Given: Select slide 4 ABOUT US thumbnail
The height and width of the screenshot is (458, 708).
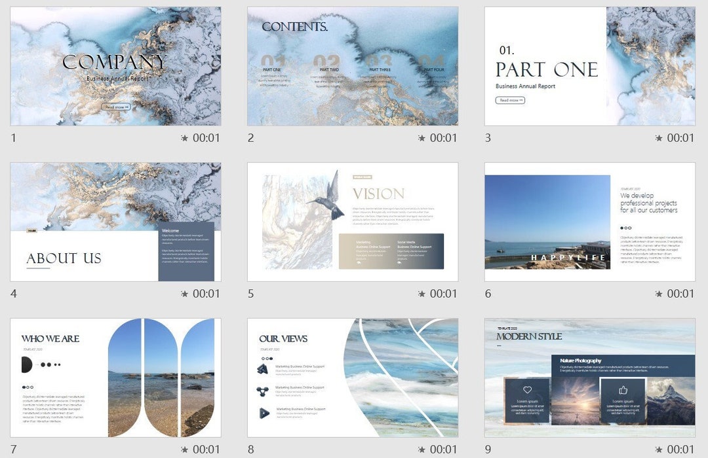Looking at the screenshot, I should (115, 222).
